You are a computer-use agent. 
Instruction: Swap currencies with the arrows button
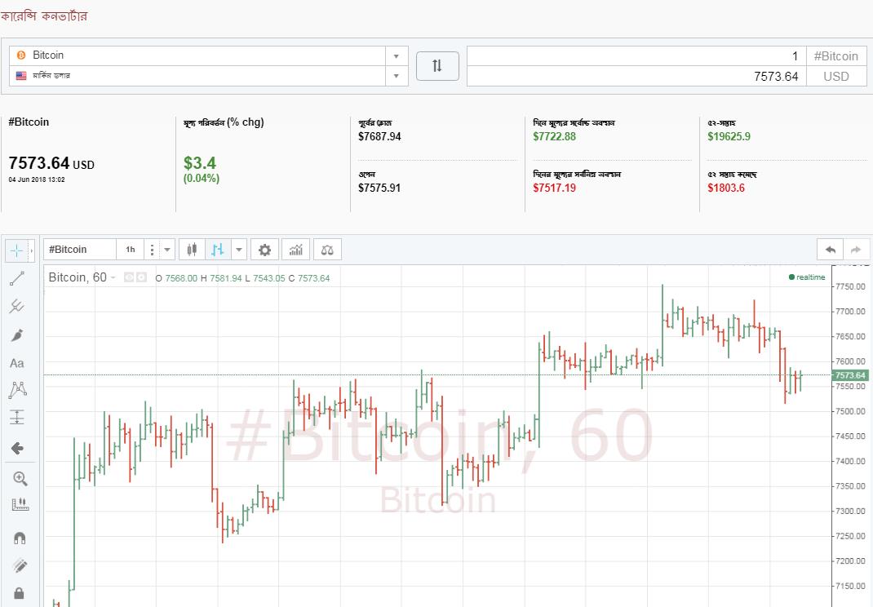[x=437, y=66]
